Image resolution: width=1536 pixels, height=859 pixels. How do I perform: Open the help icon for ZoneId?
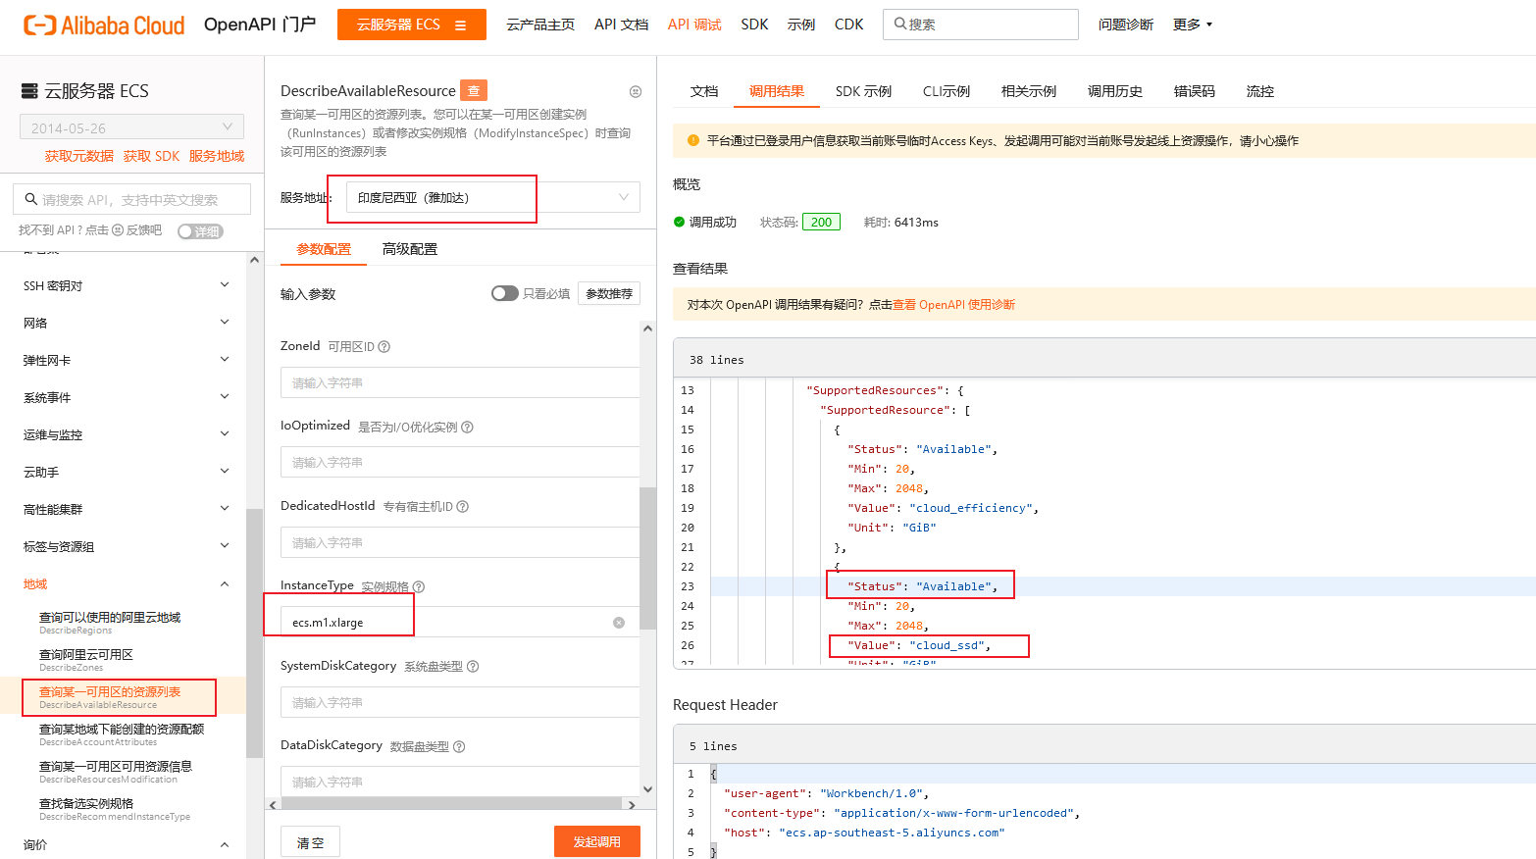click(384, 346)
